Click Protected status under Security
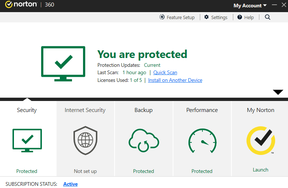288x188 pixels. coord(27,171)
